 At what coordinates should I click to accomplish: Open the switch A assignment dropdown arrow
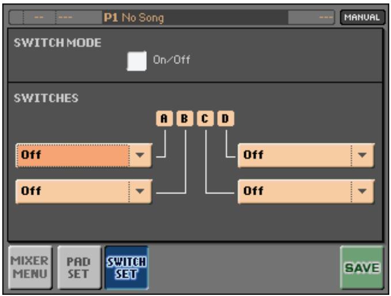pyautogui.click(x=140, y=155)
